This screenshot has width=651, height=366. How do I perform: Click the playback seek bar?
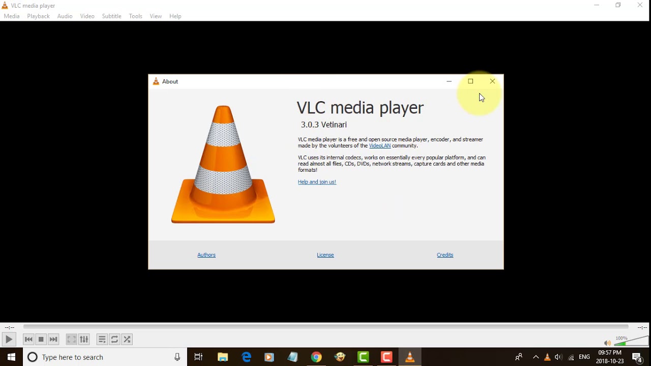point(326,327)
